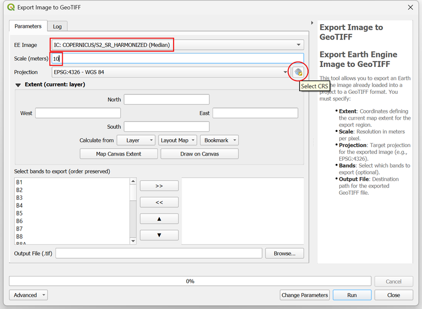Open the Bookmark dropdown menu
Viewport: 422px width, 309px height.
click(x=220, y=140)
